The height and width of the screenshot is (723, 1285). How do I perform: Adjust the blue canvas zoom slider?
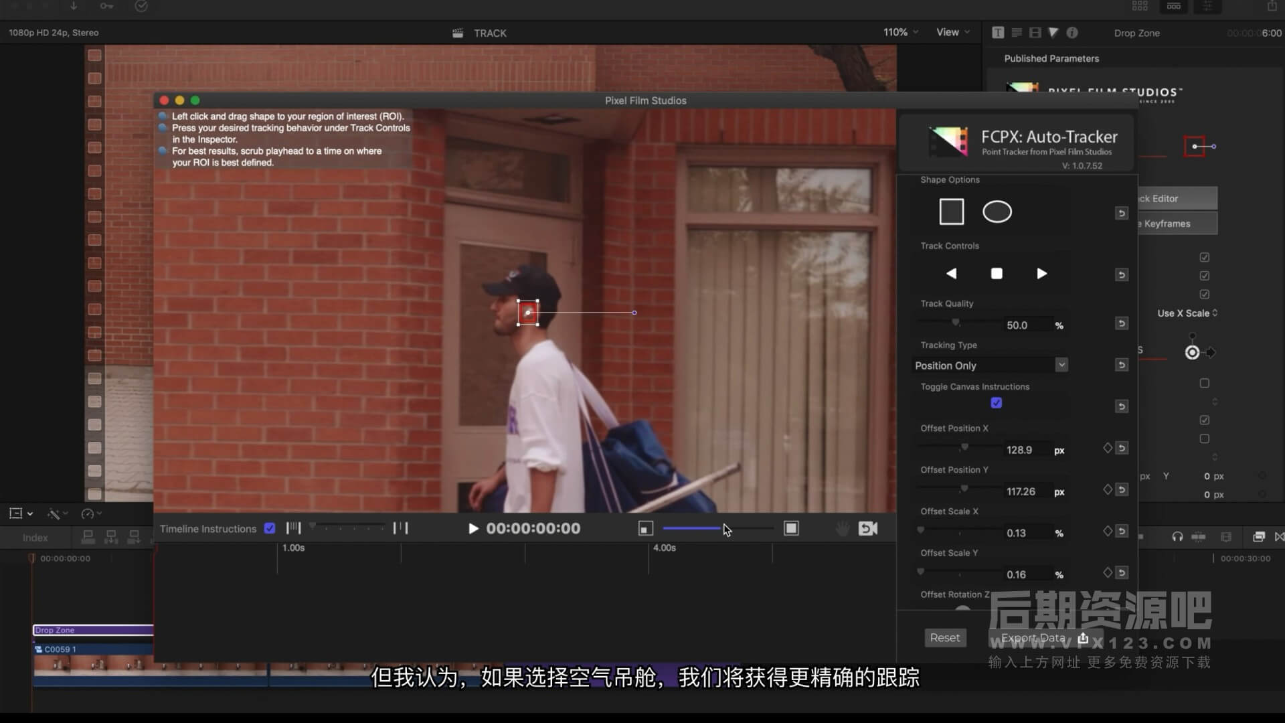(718, 528)
